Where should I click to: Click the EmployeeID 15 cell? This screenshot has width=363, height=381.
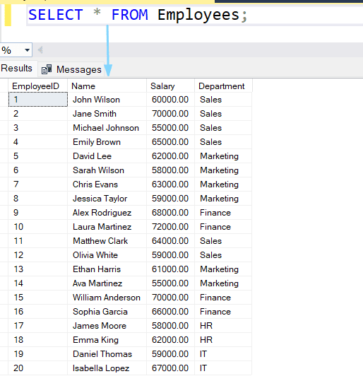38,298
